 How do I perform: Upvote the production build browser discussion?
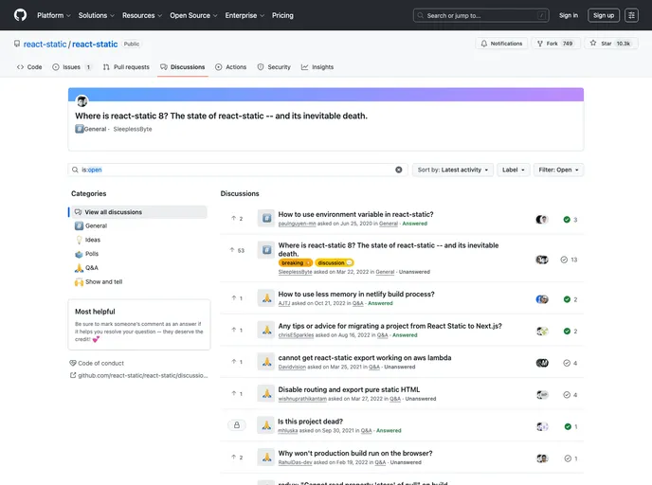(x=237, y=458)
